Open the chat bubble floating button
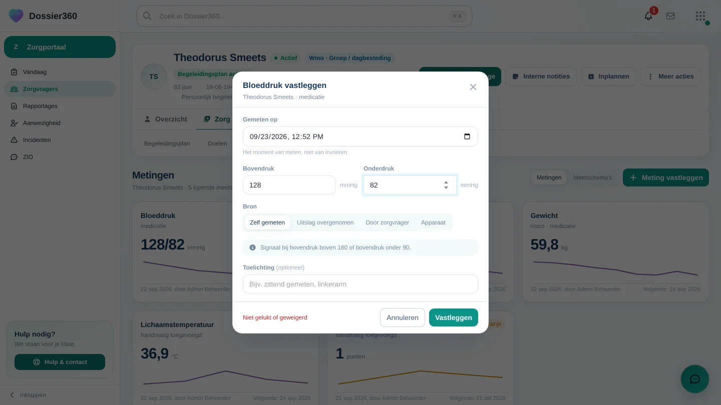This screenshot has height=405, width=721. point(695,379)
